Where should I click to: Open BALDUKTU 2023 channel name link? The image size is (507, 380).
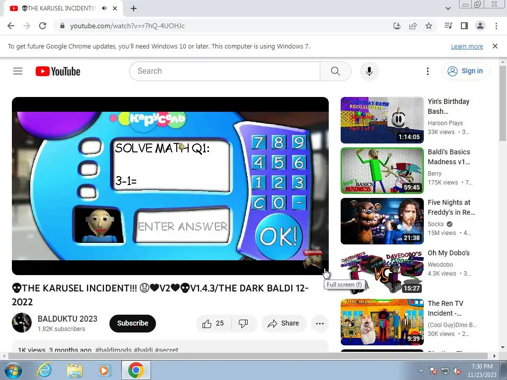pos(67,319)
